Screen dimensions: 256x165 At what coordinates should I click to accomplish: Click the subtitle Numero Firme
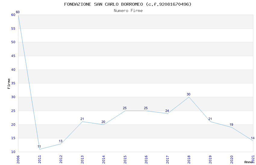[128, 11]
